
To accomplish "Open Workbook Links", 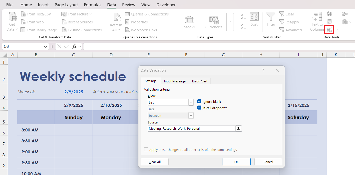I will tap(141, 30).
